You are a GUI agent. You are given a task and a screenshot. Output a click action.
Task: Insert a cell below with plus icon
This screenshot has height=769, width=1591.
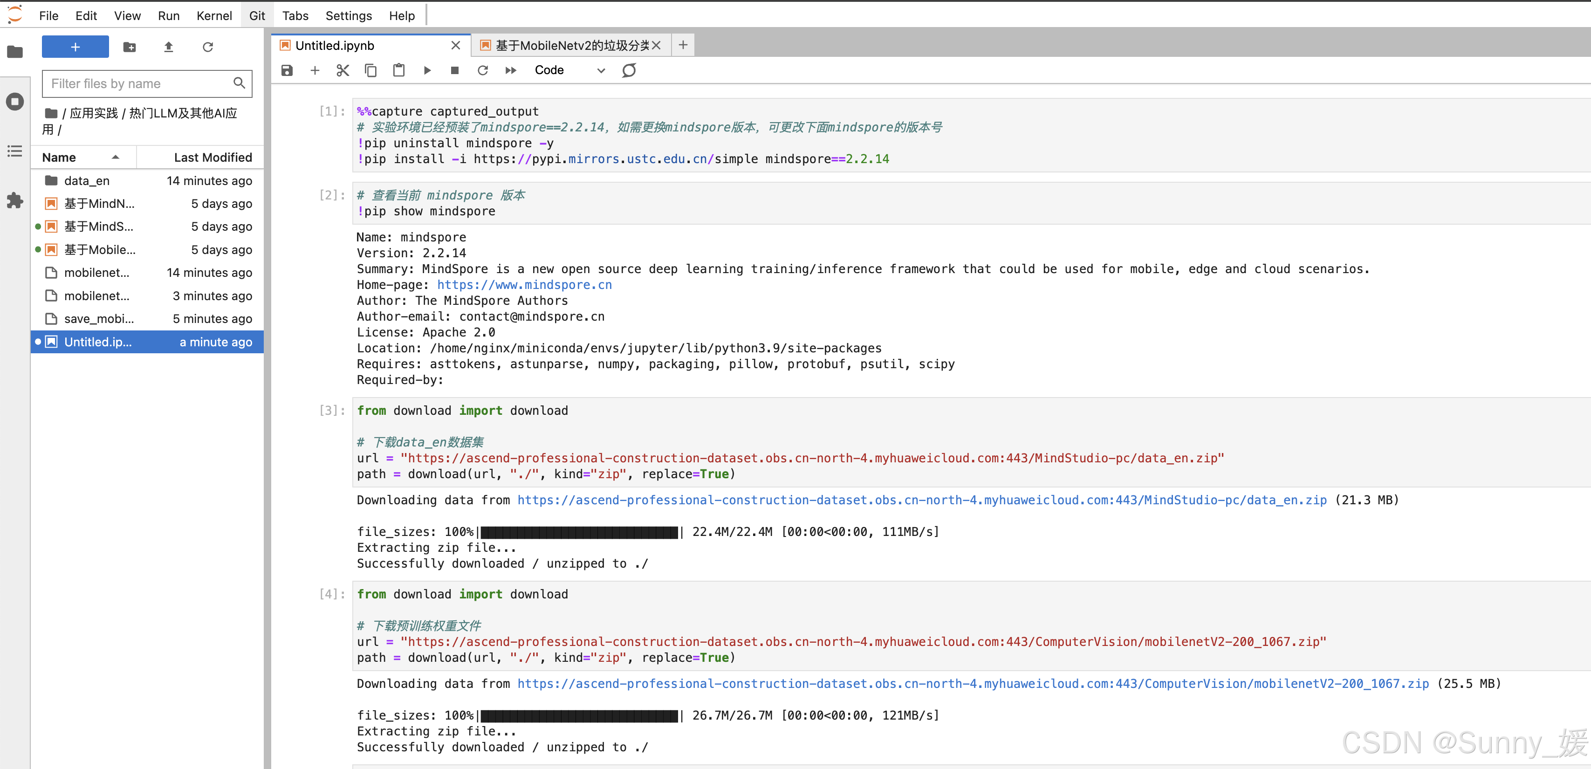coord(315,70)
